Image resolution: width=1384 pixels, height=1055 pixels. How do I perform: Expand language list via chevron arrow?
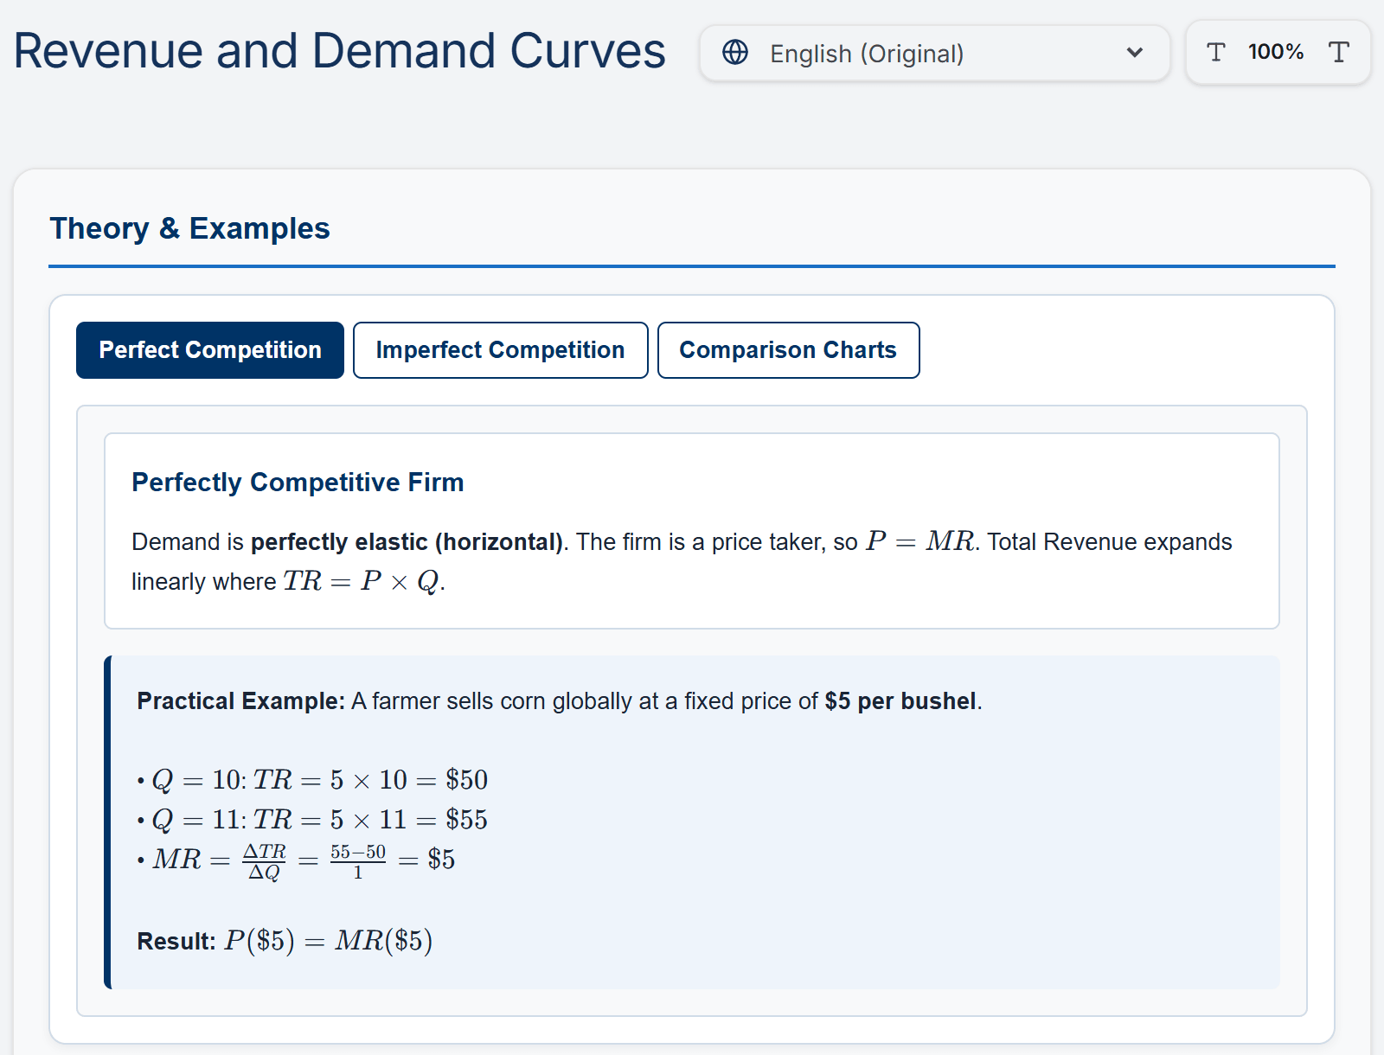click(x=1135, y=53)
